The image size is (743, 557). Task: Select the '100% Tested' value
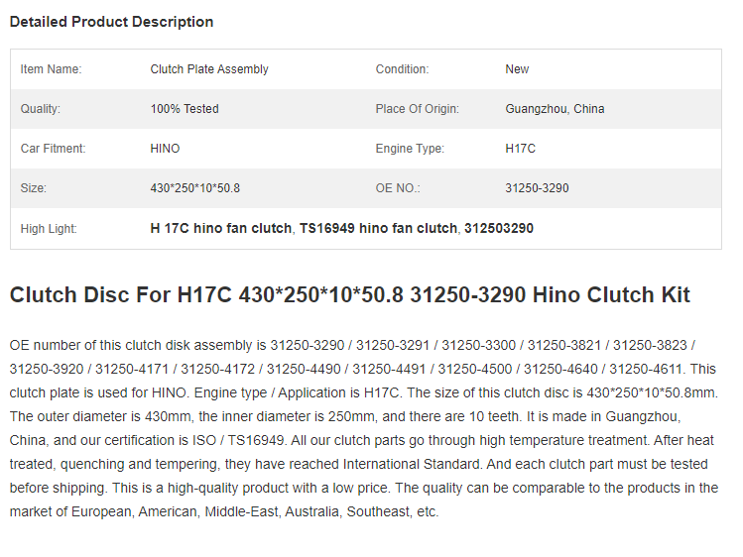pos(185,109)
